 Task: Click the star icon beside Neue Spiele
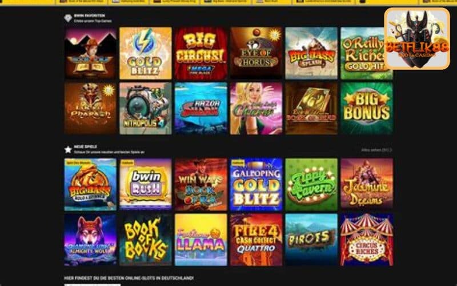tap(68, 149)
